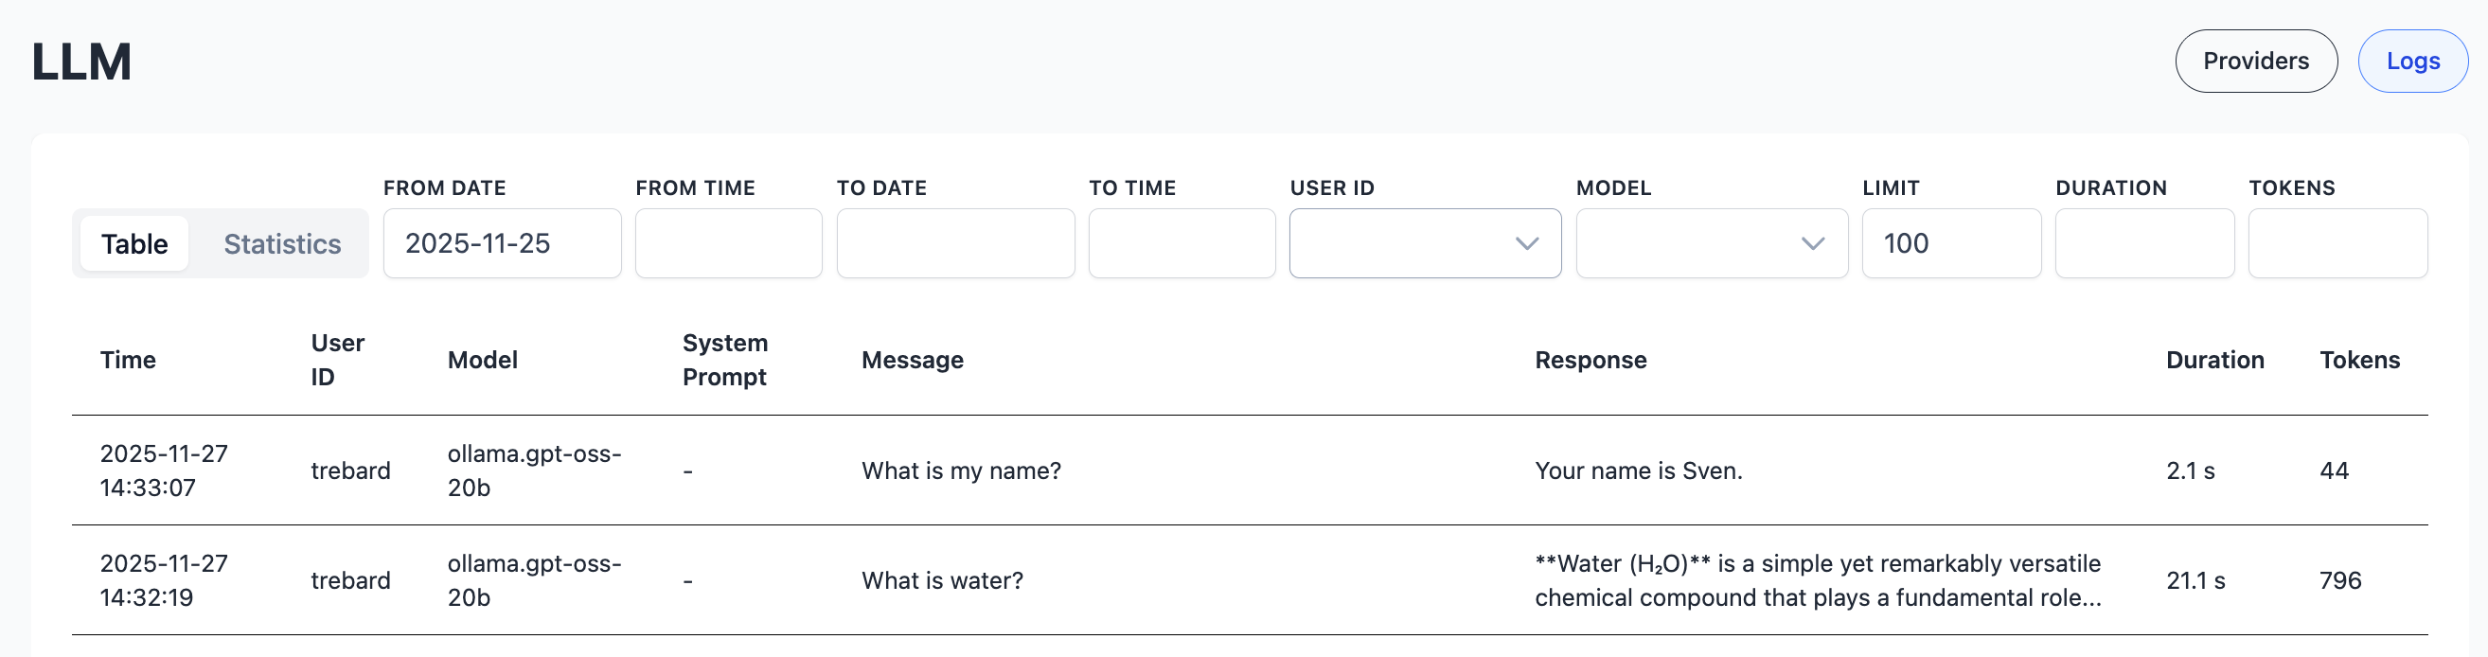The width and height of the screenshot is (2488, 657).
Task: Switch to the Table view tab
Action: (x=134, y=243)
